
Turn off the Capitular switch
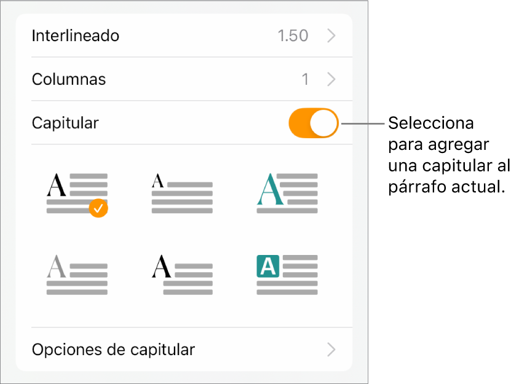(313, 123)
